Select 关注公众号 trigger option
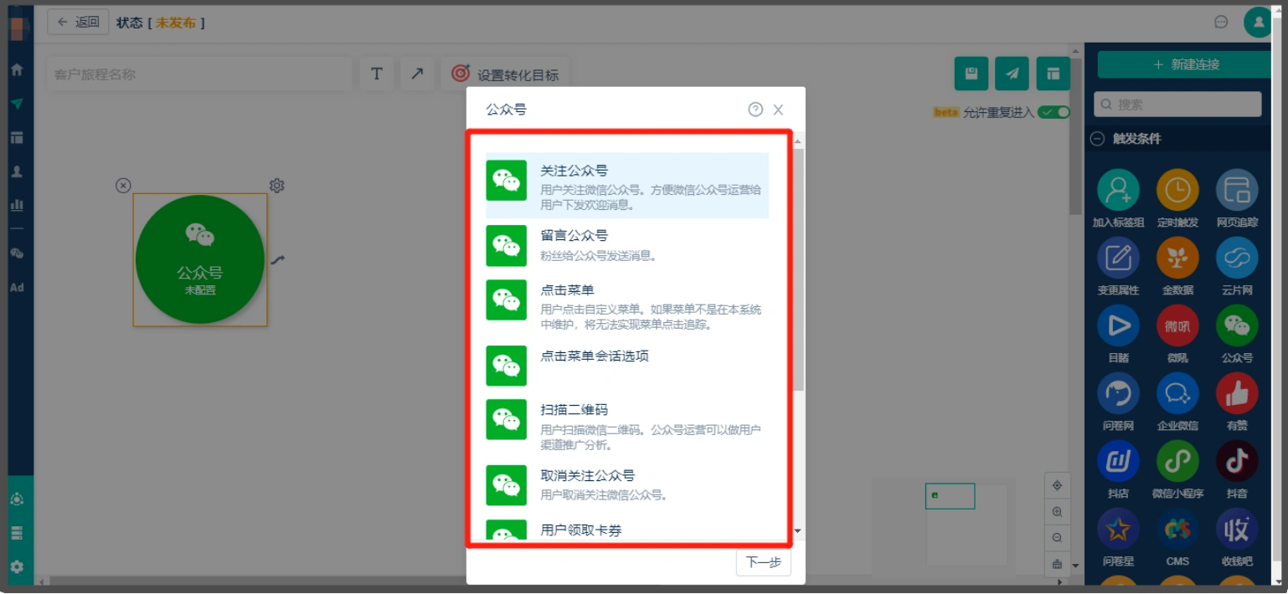The image size is (1288, 594). click(627, 186)
